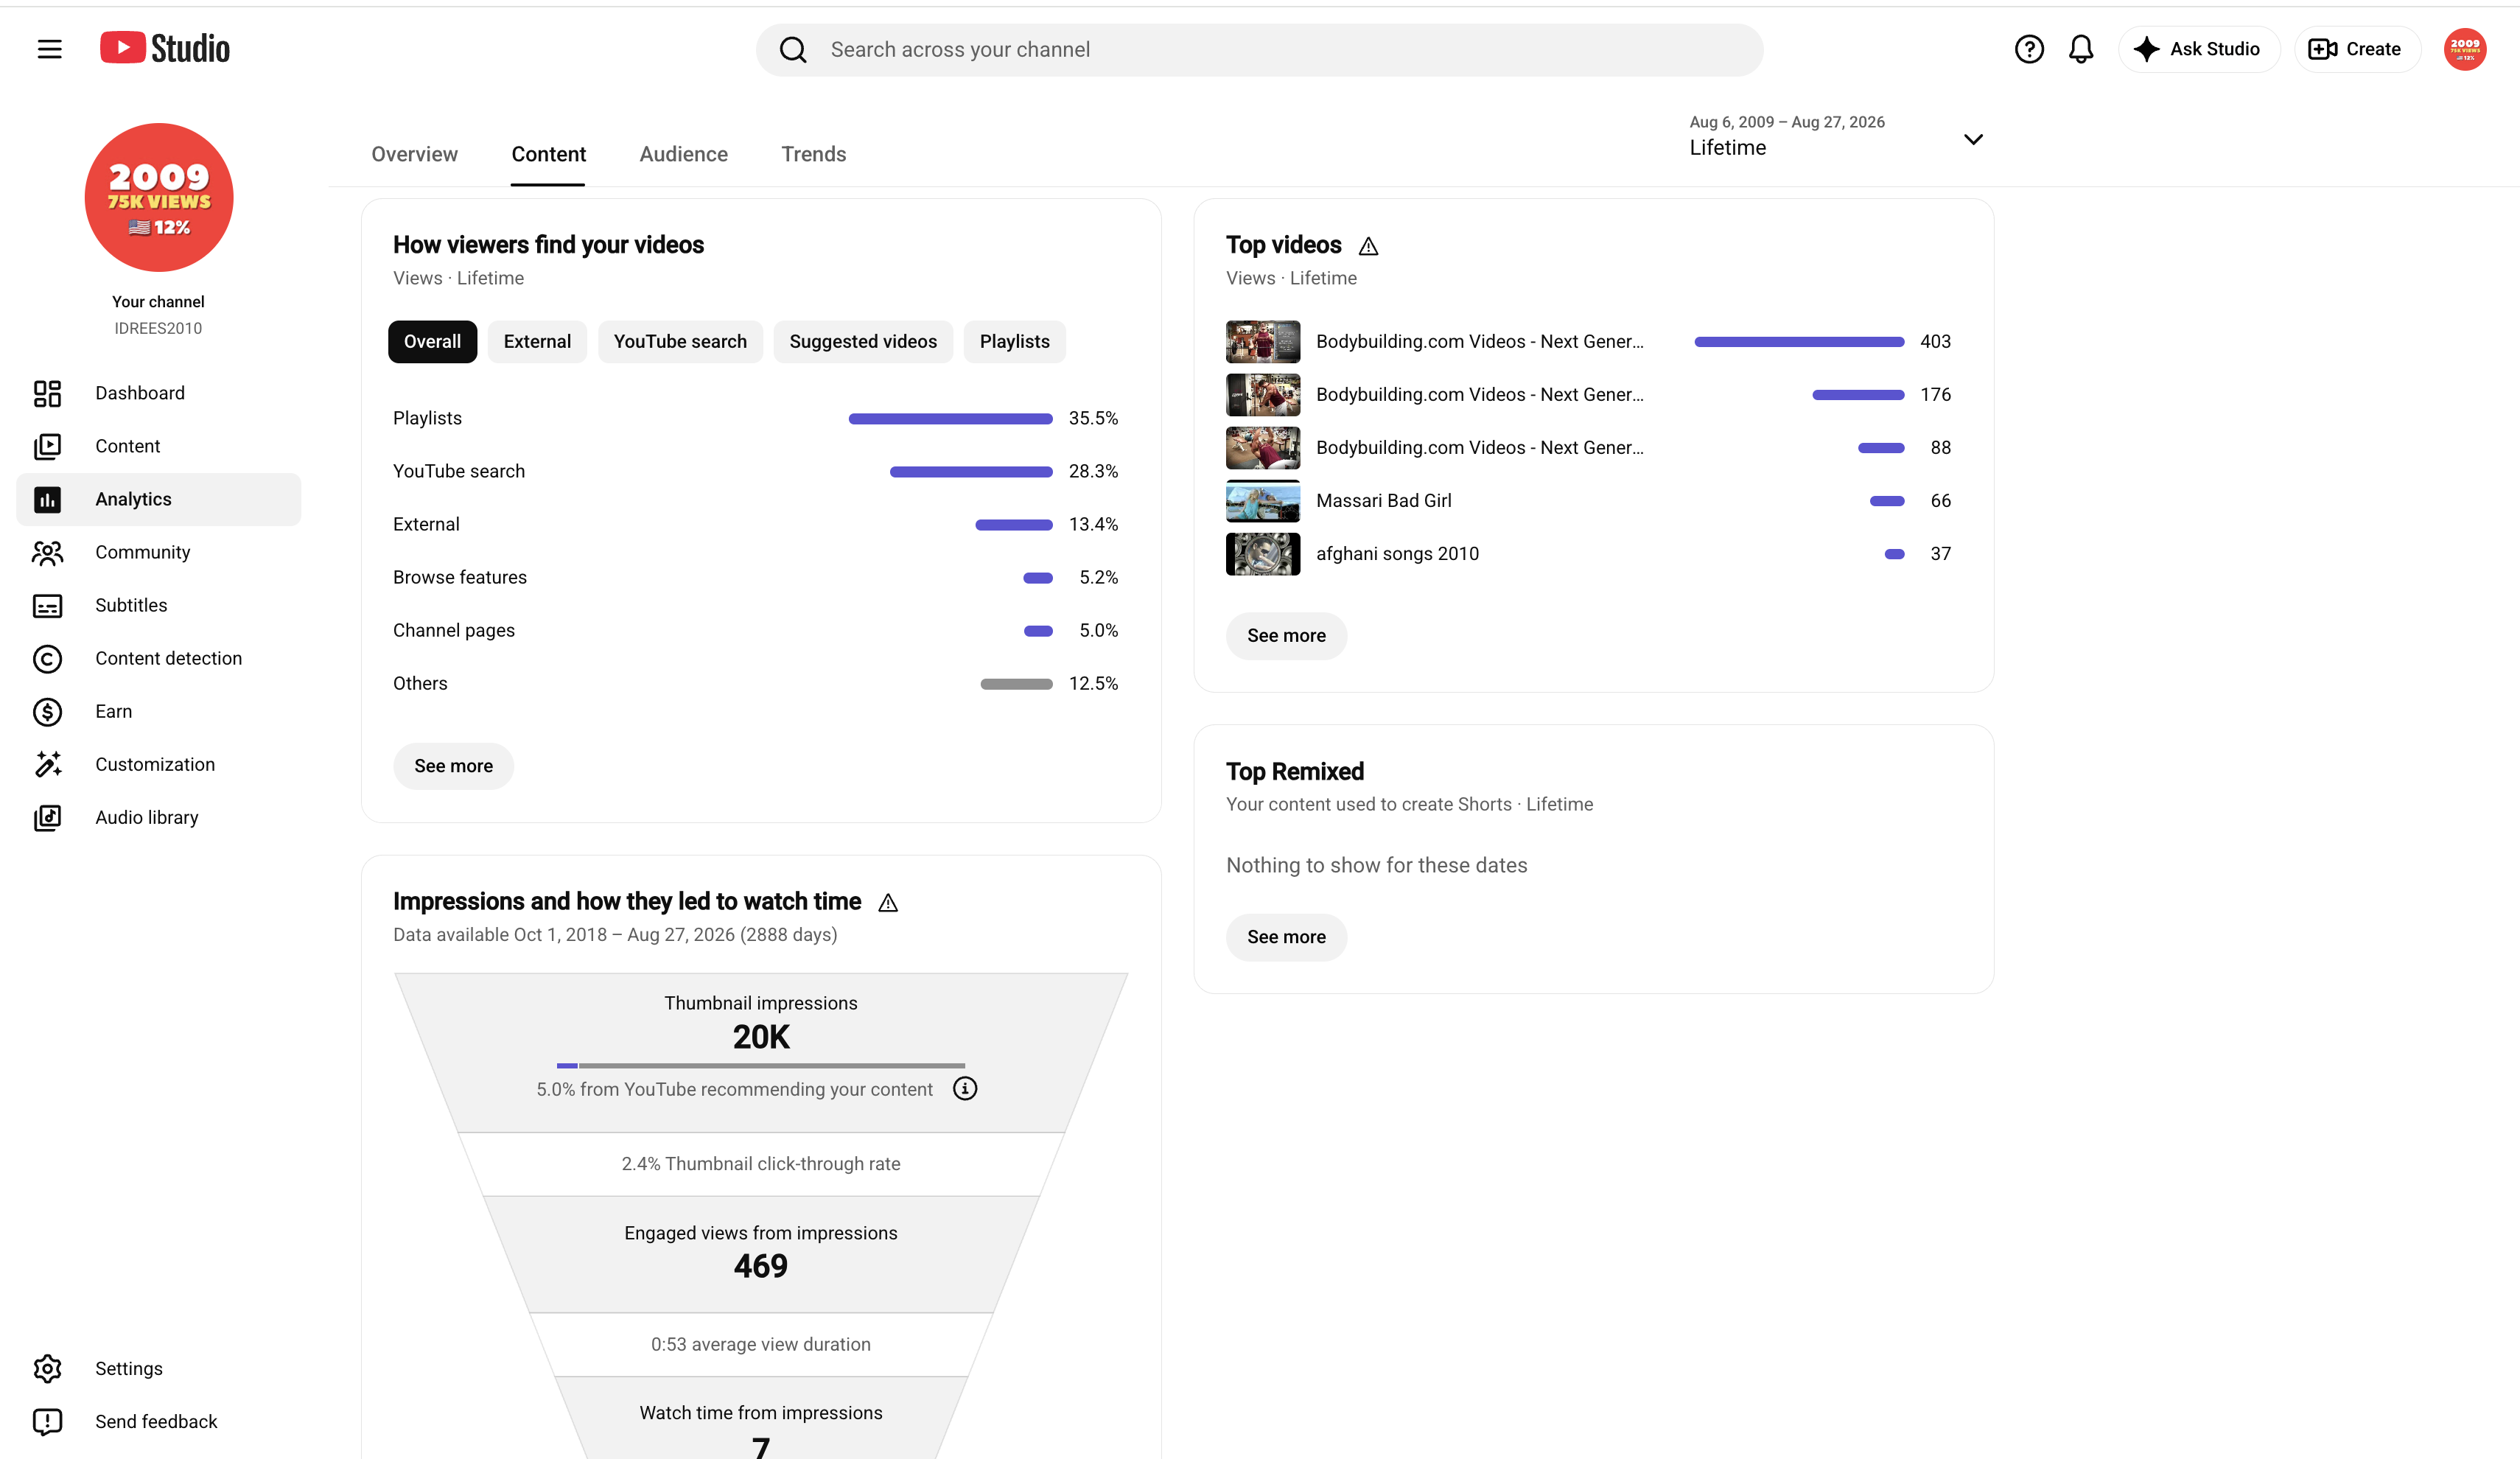2520x1459 pixels.
Task: Switch to the Audience tab
Action: tap(683, 154)
